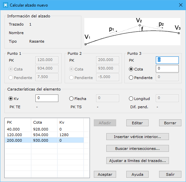186x182 pixels.
Task: Click the PK field in Punto 3
Action: tap(167, 60)
